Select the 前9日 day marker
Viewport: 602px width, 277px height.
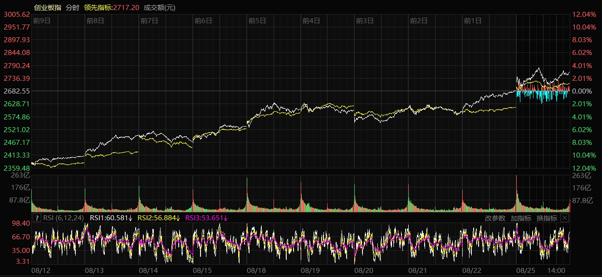[42, 20]
